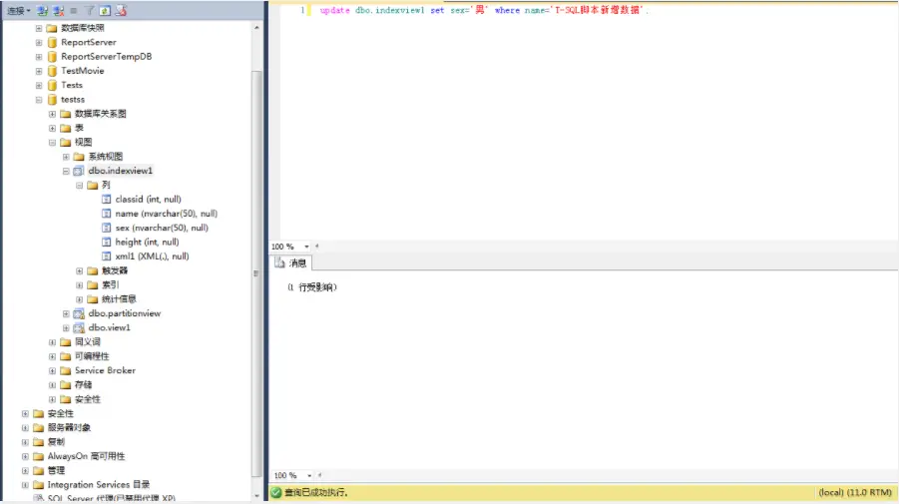Screen dimensions: 899x504
Task: Click 查询已成功执行 status text
Action: [316, 492]
